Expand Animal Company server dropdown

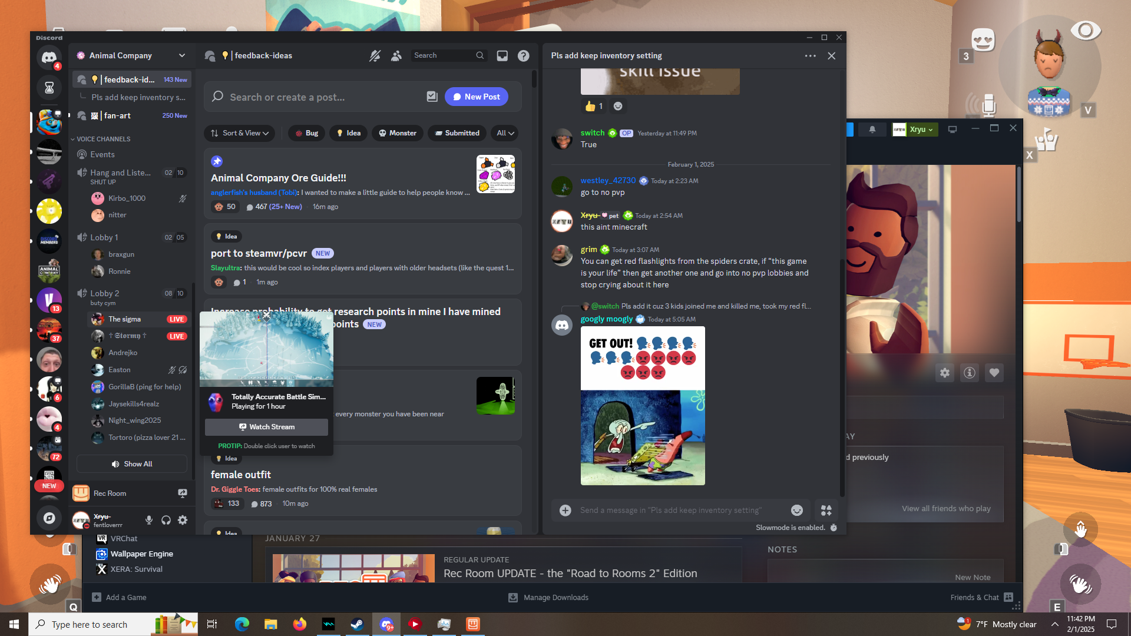181,55
